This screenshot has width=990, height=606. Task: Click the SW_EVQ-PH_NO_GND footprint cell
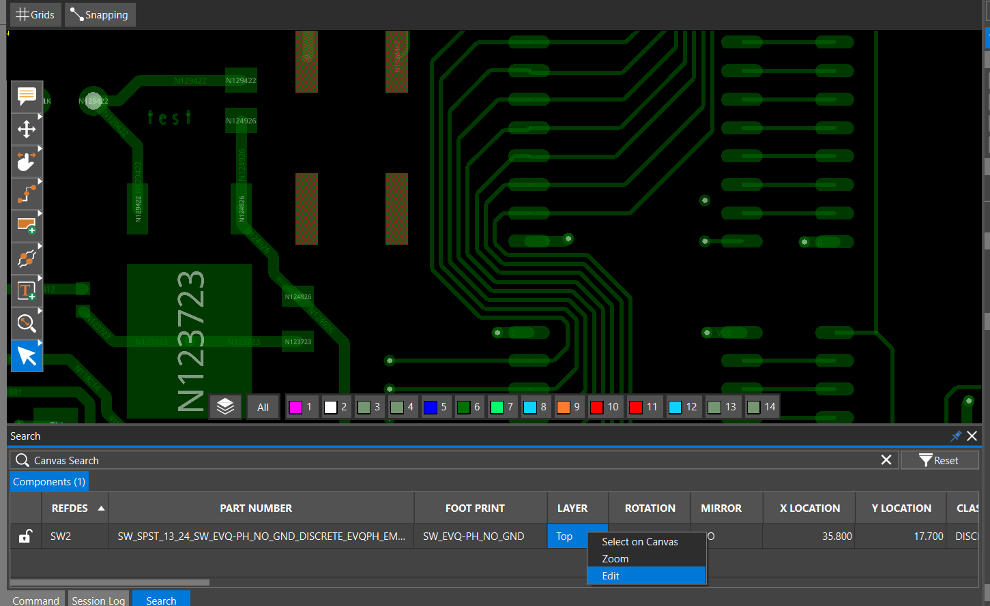[x=481, y=536]
